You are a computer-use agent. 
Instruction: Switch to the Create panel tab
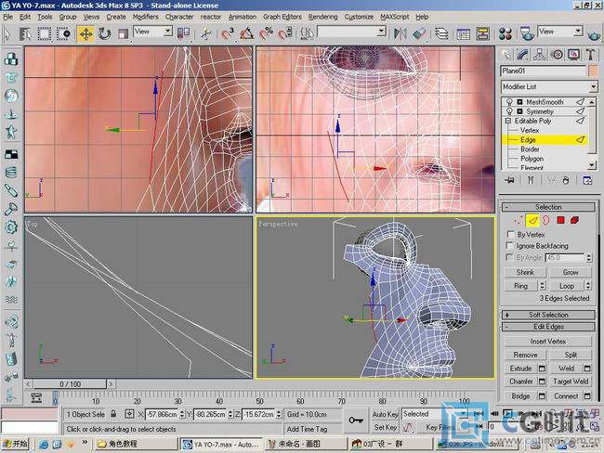tap(506, 55)
